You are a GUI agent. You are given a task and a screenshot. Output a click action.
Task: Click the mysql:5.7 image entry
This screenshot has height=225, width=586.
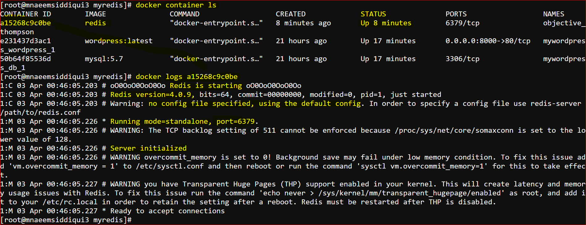[104, 59]
